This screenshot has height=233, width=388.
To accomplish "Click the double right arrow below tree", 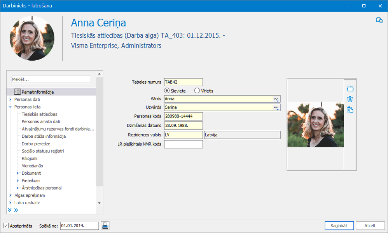I will (16, 210).
